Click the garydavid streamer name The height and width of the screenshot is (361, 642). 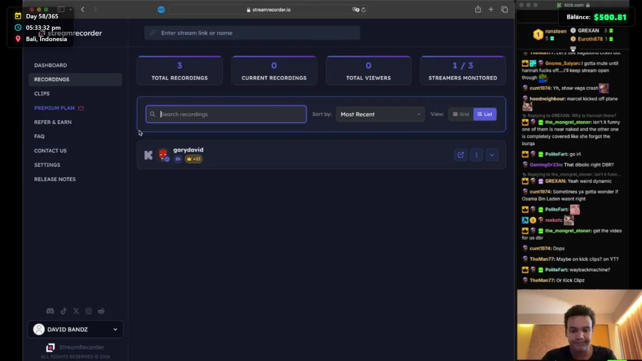pos(188,150)
